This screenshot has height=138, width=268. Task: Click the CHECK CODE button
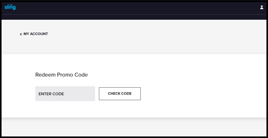120,94
